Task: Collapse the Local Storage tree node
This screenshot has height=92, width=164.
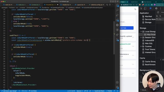Action: pos(141,31)
